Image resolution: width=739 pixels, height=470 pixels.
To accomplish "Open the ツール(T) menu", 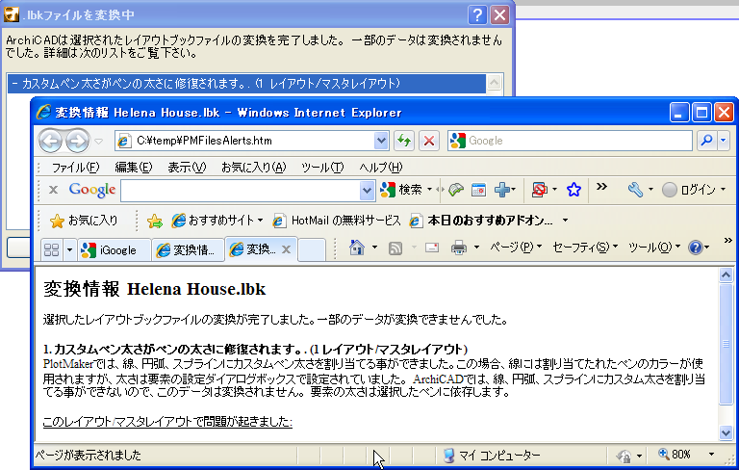I will pyautogui.click(x=322, y=167).
